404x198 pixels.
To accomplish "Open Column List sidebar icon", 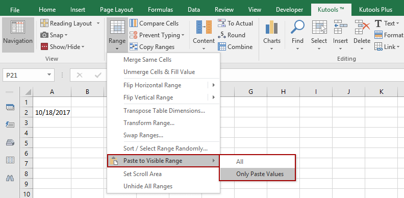I will tap(10, 160).
